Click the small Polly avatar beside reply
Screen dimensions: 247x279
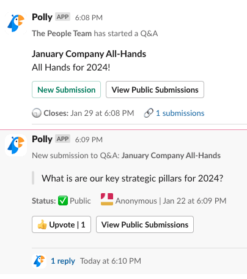pyautogui.click(x=39, y=261)
